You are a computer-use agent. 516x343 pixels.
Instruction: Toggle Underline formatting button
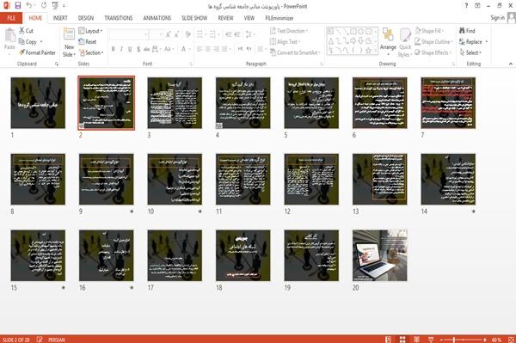130,49
